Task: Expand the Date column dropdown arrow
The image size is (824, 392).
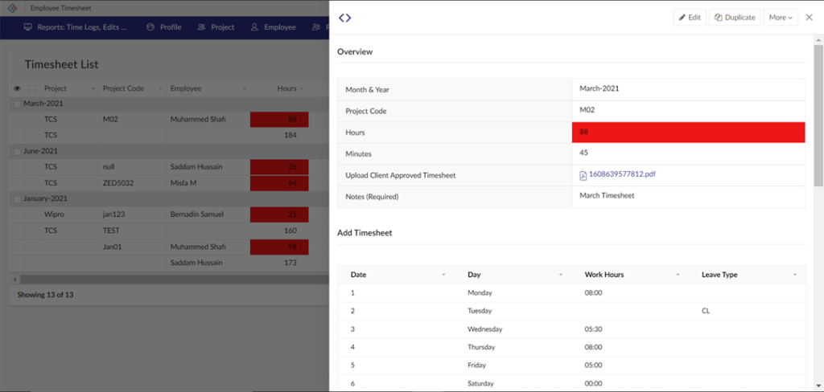Action: point(443,275)
